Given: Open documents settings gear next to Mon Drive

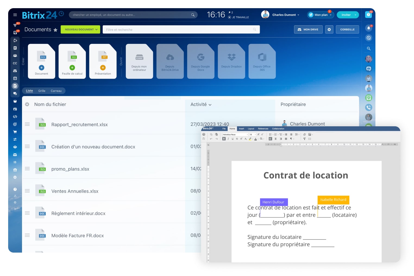Looking at the screenshot, I should click(329, 30).
